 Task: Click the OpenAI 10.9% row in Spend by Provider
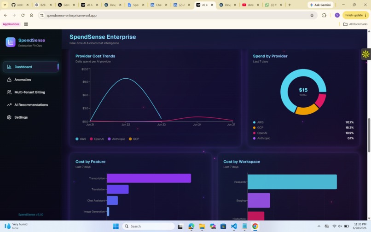click(x=303, y=133)
